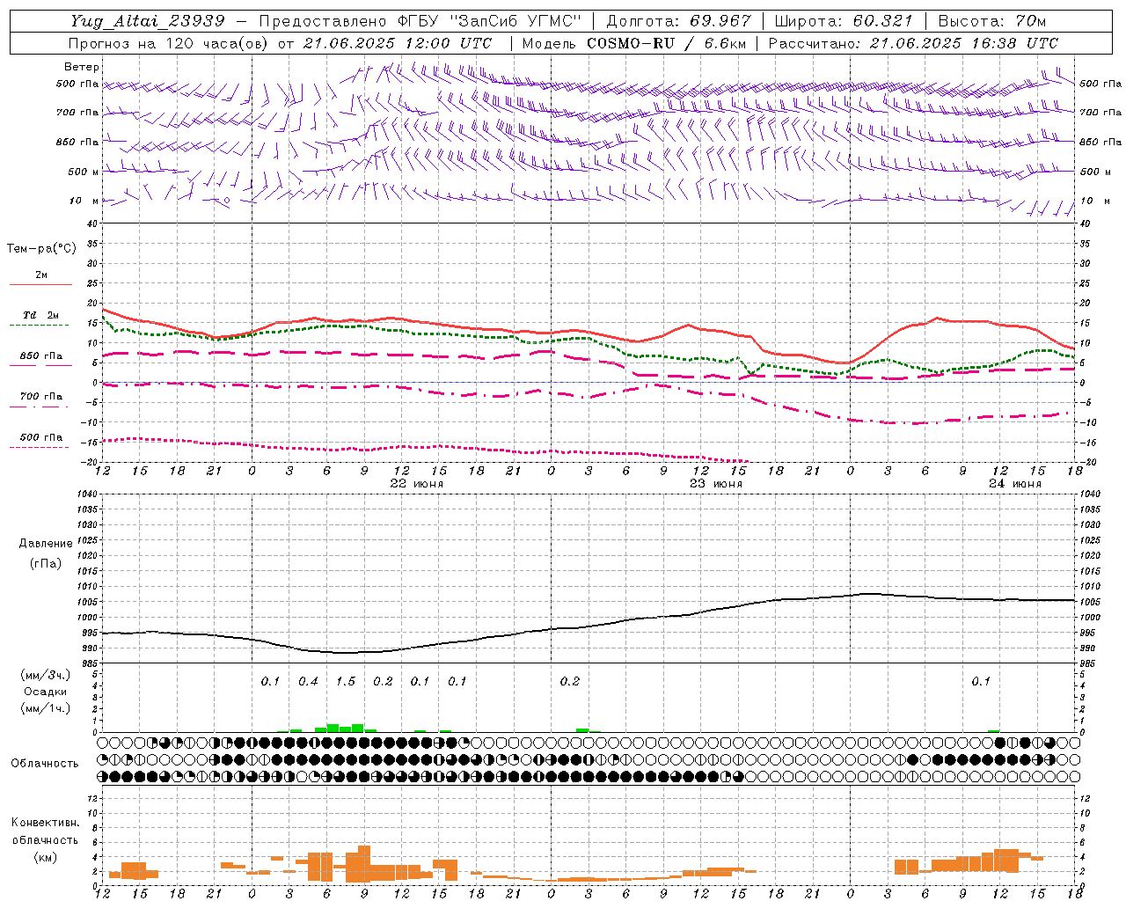
Task: Select the Модель COSMO-RU / 6.6км text
Action: 634,43
